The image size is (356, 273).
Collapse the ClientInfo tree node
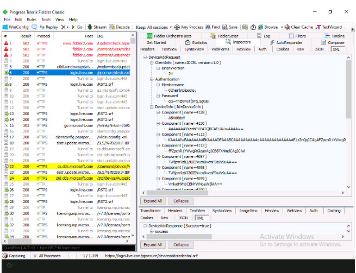click(x=152, y=63)
